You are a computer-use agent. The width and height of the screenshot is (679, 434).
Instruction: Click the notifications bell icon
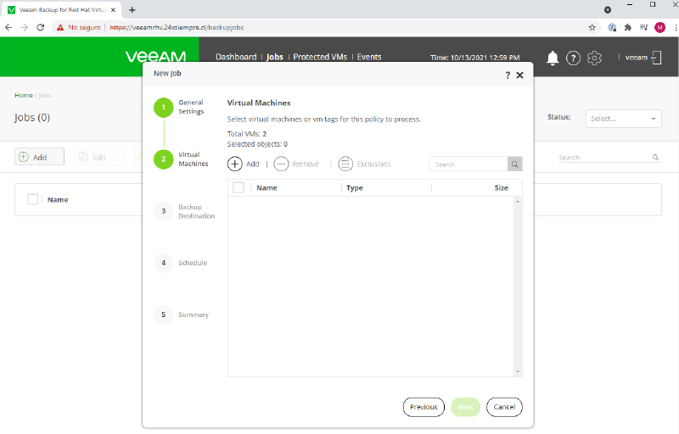click(553, 58)
